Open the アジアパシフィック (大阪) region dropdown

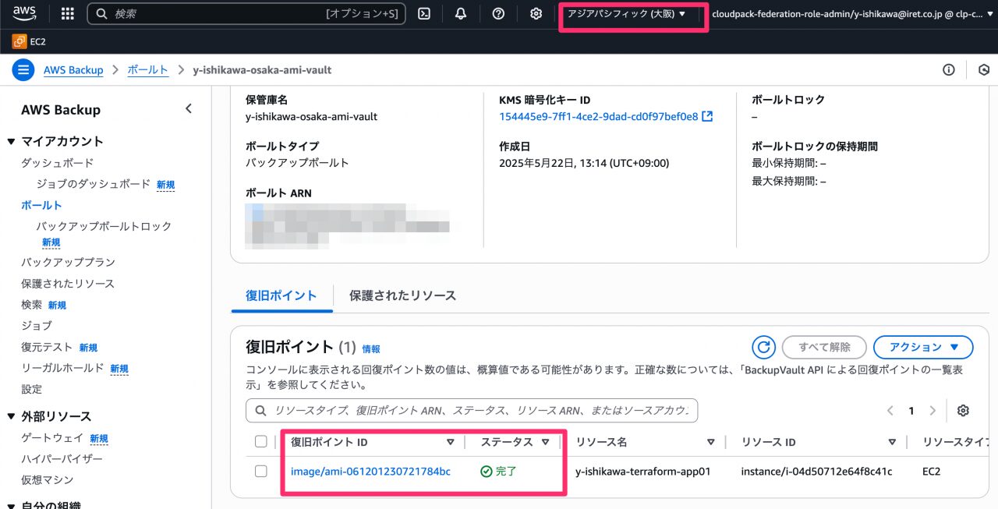627,13
